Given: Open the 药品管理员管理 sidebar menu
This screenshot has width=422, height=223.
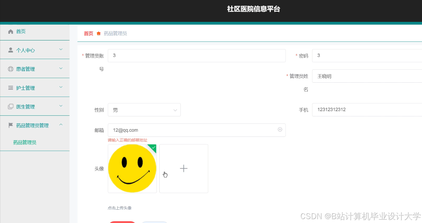Looking at the screenshot, I should pos(35,125).
